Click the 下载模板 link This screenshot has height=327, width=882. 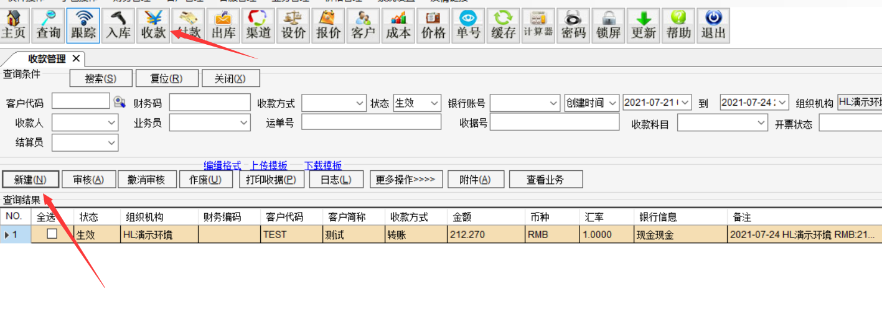point(322,165)
